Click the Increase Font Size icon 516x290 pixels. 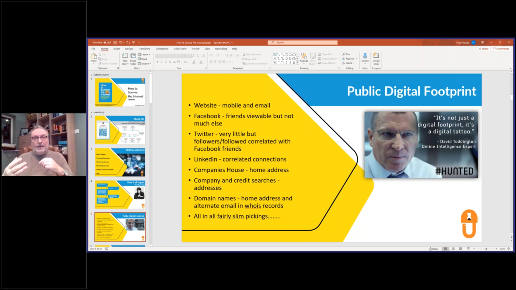194,56
